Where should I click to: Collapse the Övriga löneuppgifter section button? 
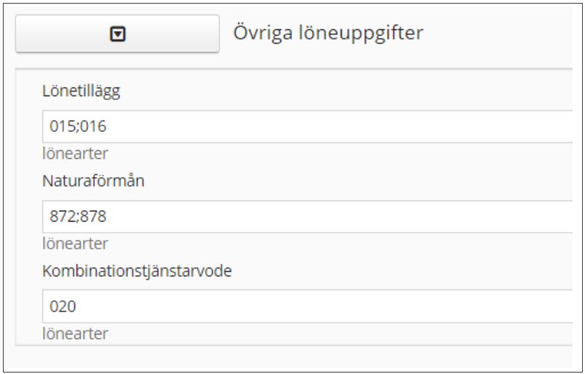pyautogui.click(x=117, y=34)
